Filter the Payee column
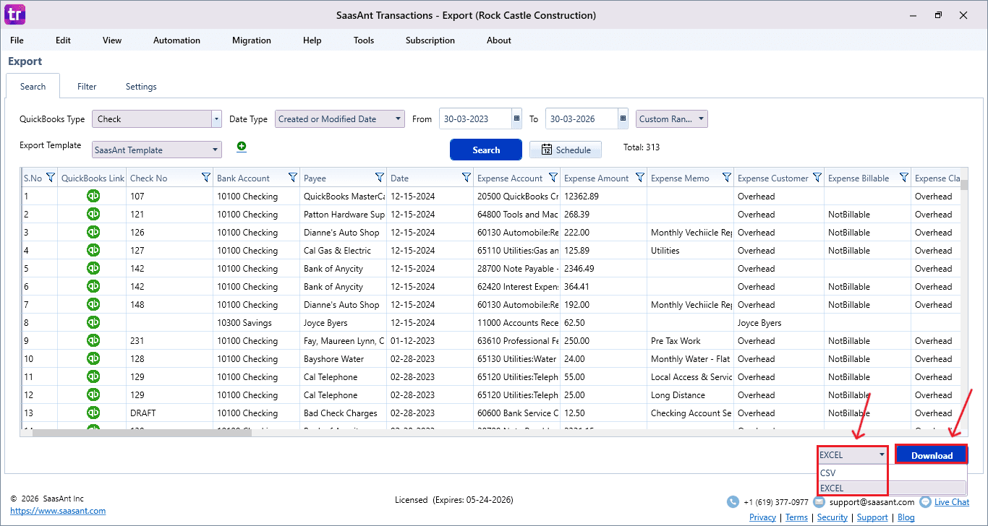The image size is (988, 526). [x=381, y=177]
